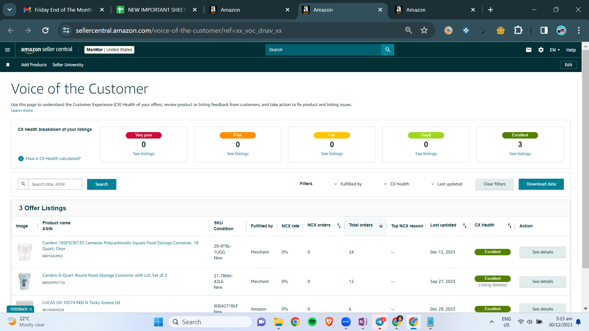The height and width of the screenshot is (331, 589).
Task: Click the CX Health info icon
Action: (x=21, y=158)
